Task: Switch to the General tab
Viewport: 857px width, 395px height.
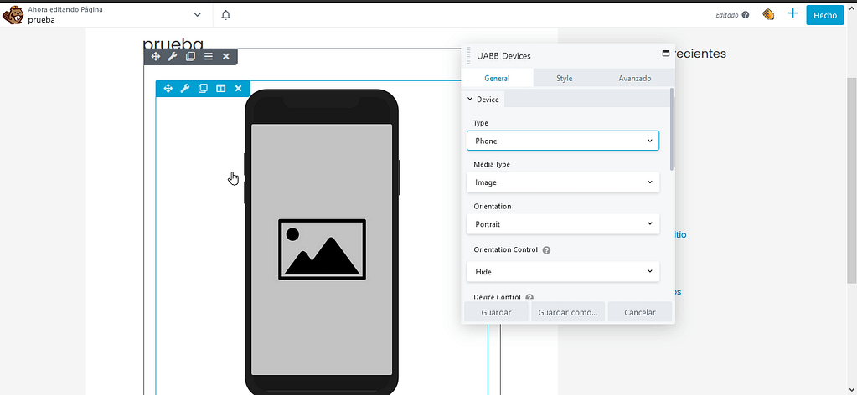Action: [x=497, y=78]
